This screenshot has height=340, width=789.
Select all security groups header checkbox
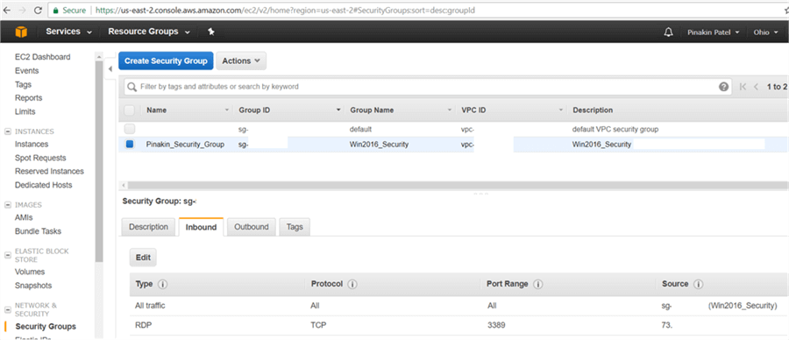[130, 110]
